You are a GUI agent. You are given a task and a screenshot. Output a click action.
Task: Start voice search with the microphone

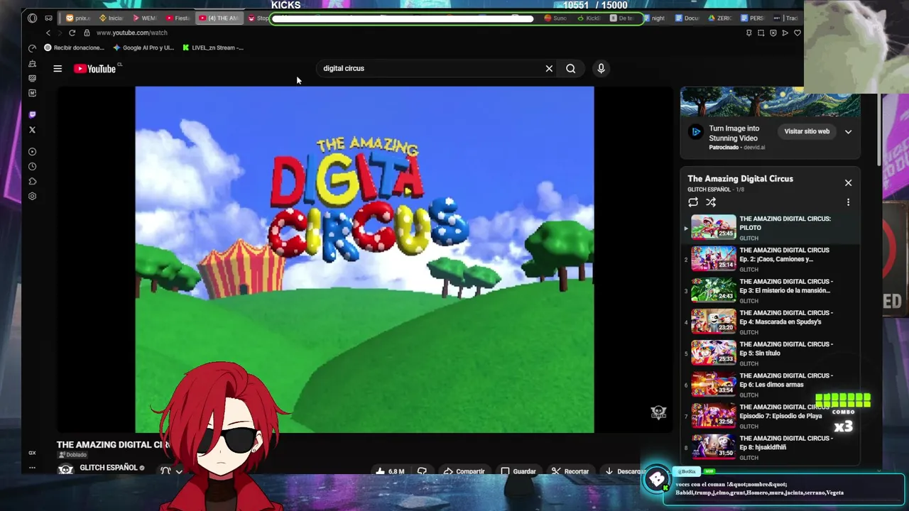point(601,69)
